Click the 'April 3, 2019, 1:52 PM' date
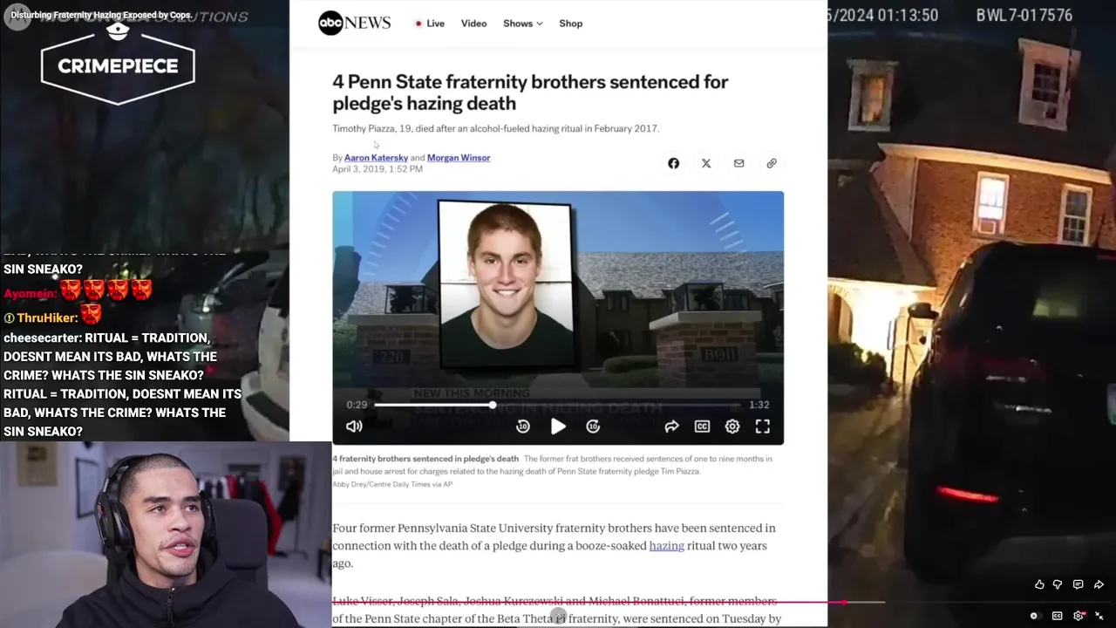The width and height of the screenshot is (1116, 628). 378,169
